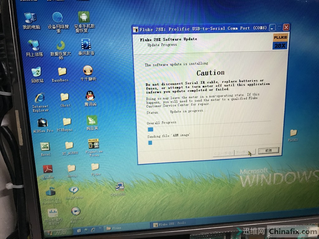
Task: Open the 我的电脑 desktop icon
Action: (31, 21)
